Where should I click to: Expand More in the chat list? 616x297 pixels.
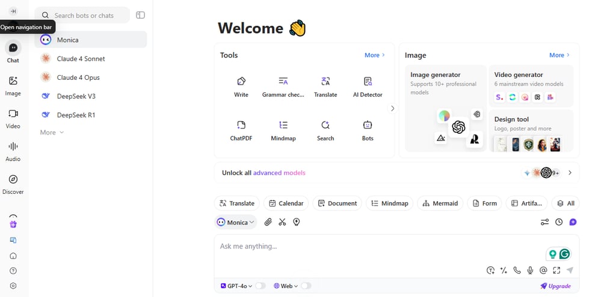pyautogui.click(x=52, y=133)
